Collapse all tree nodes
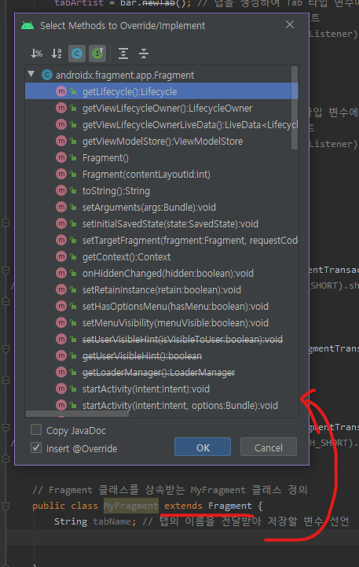359x567 pixels. [144, 53]
